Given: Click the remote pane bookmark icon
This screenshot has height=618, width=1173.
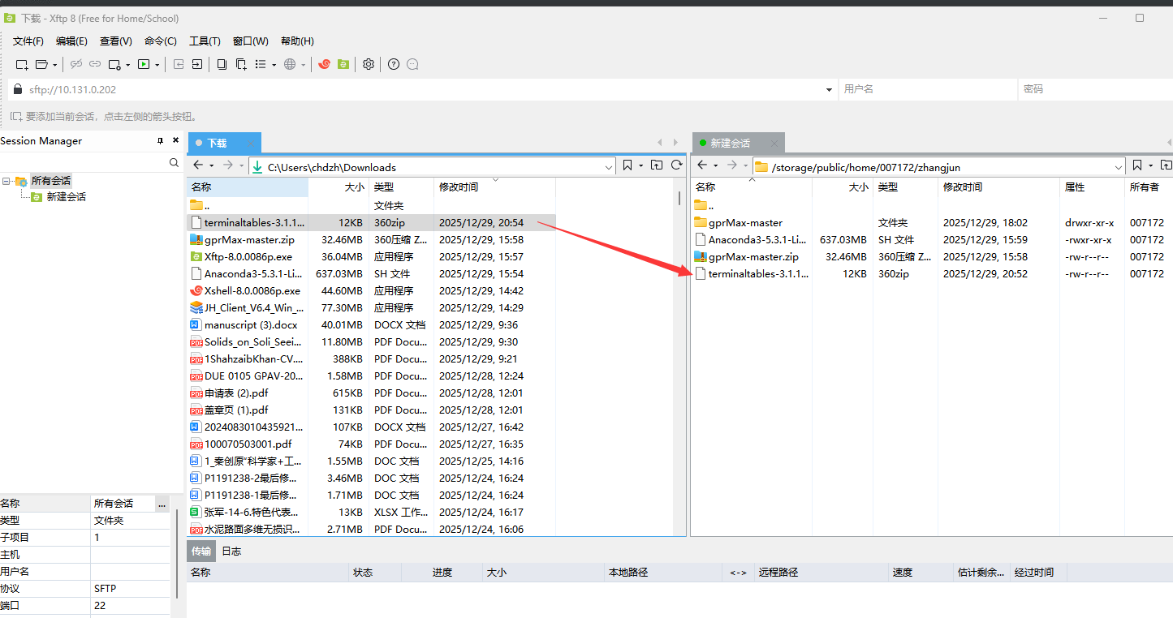Looking at the screenshot, I should point(1137,165).
